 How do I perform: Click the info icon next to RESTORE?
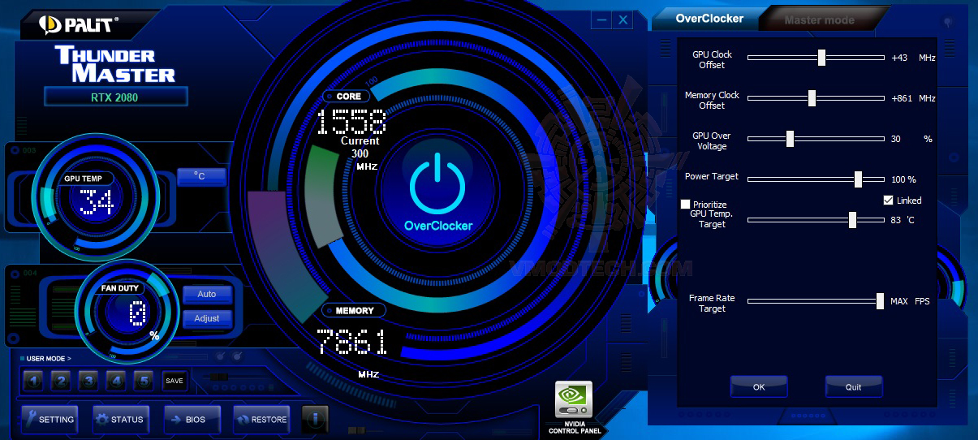click(x=315, y=419)
